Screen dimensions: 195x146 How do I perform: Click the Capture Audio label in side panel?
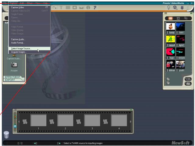(x=13, y=59)
